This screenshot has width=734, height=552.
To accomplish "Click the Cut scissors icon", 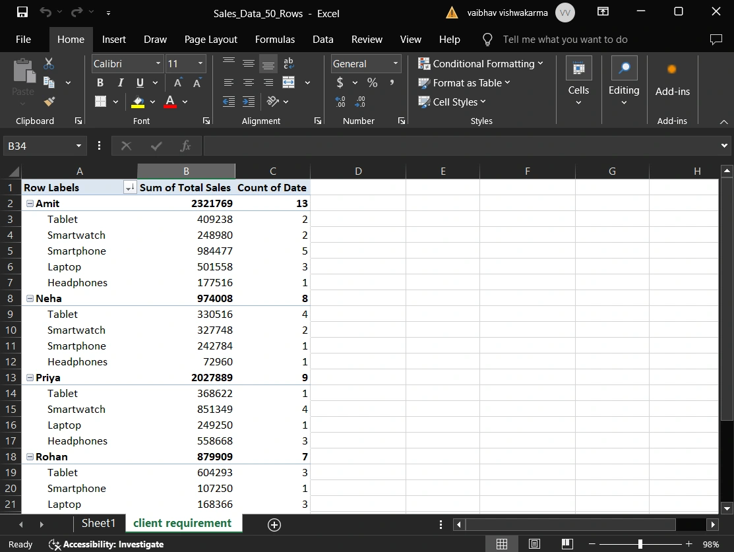I will (x=49, y=64).
